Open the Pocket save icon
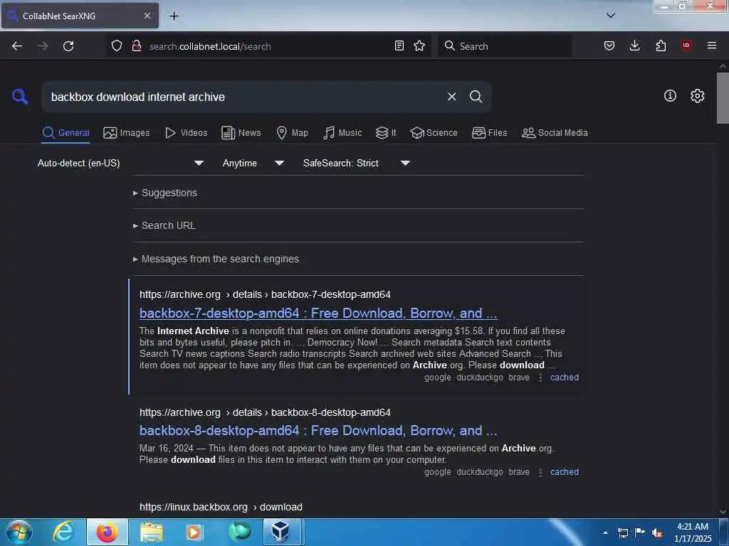The width and height of the screenshot is (729, 546). click(x=609, y=45)
